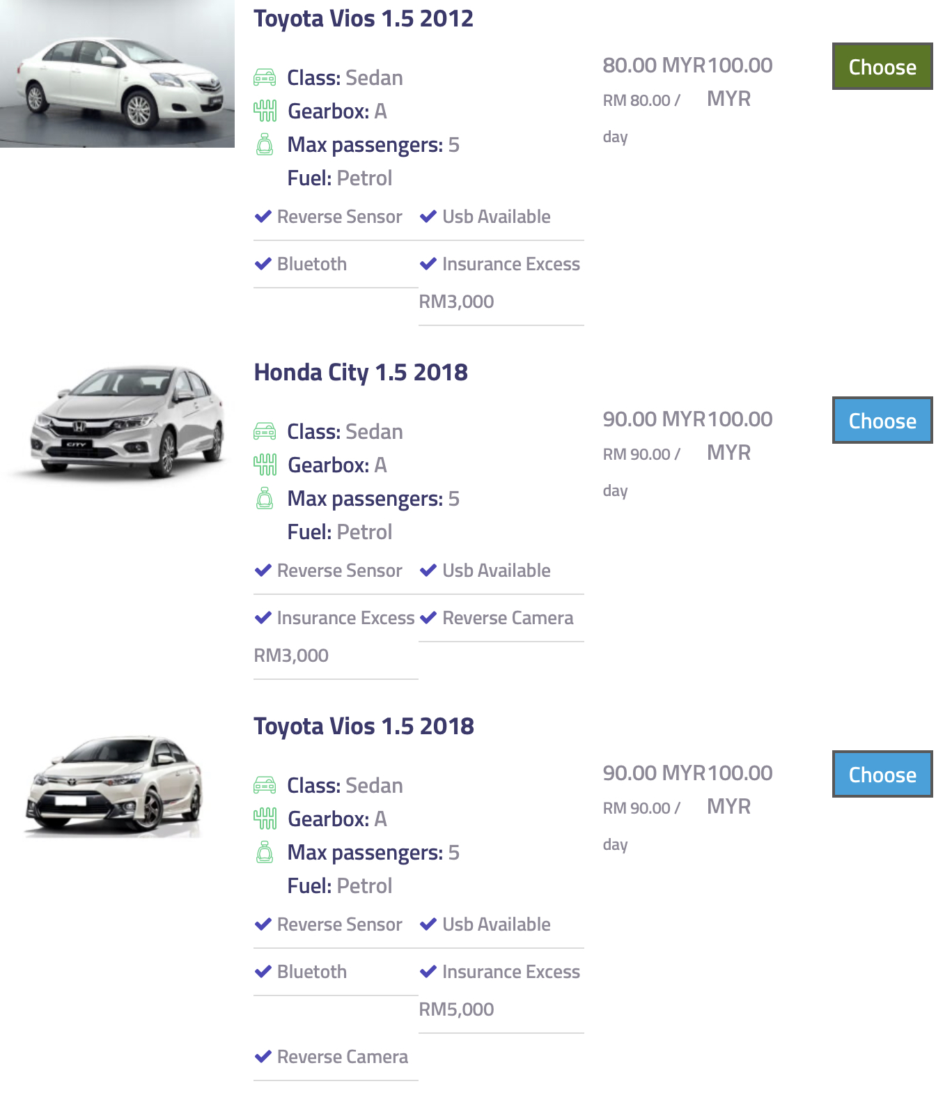
Task: Click Usb Available checkmark under Honda City
Action: coord(428,571)
